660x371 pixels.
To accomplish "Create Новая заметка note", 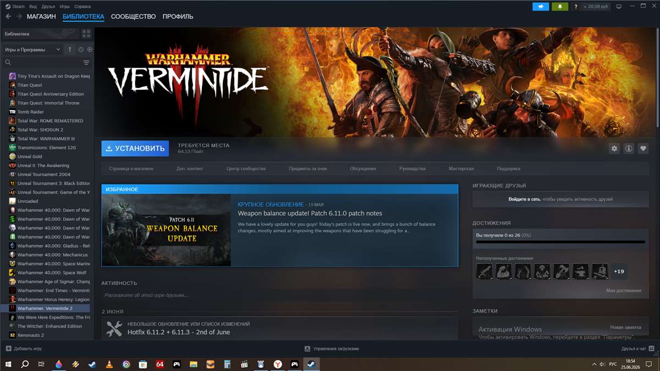I will click(625, 327).
